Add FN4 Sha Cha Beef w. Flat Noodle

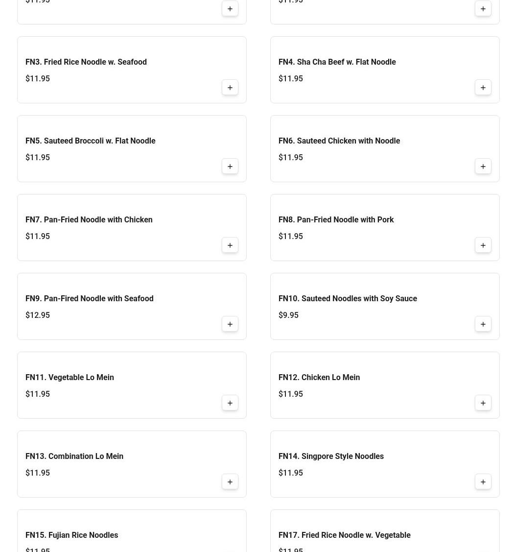point(483,87)
